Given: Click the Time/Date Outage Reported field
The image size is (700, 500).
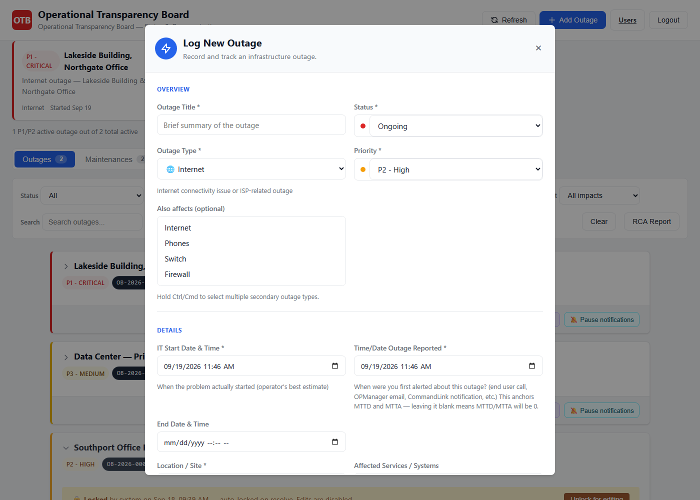Looking at the screenshot, I should point(448,366).
